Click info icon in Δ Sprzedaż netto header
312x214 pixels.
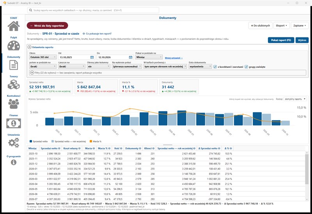point(219,148)
